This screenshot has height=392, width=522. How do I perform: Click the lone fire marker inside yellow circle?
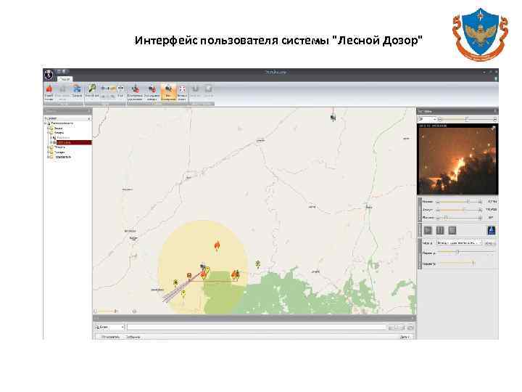coord(217,246)
